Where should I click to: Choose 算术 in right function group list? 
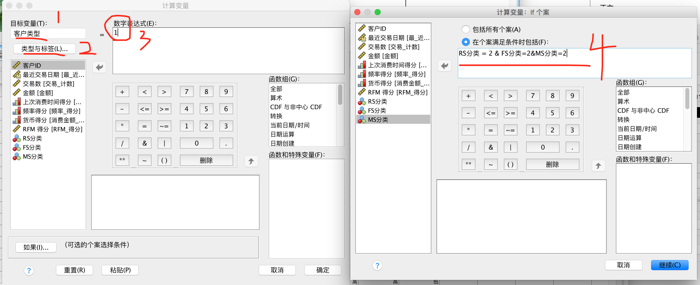point(623,101)
